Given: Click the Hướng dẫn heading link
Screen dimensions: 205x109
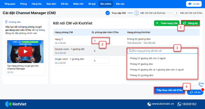Looking at the screenshot, I should pos(15,22).
